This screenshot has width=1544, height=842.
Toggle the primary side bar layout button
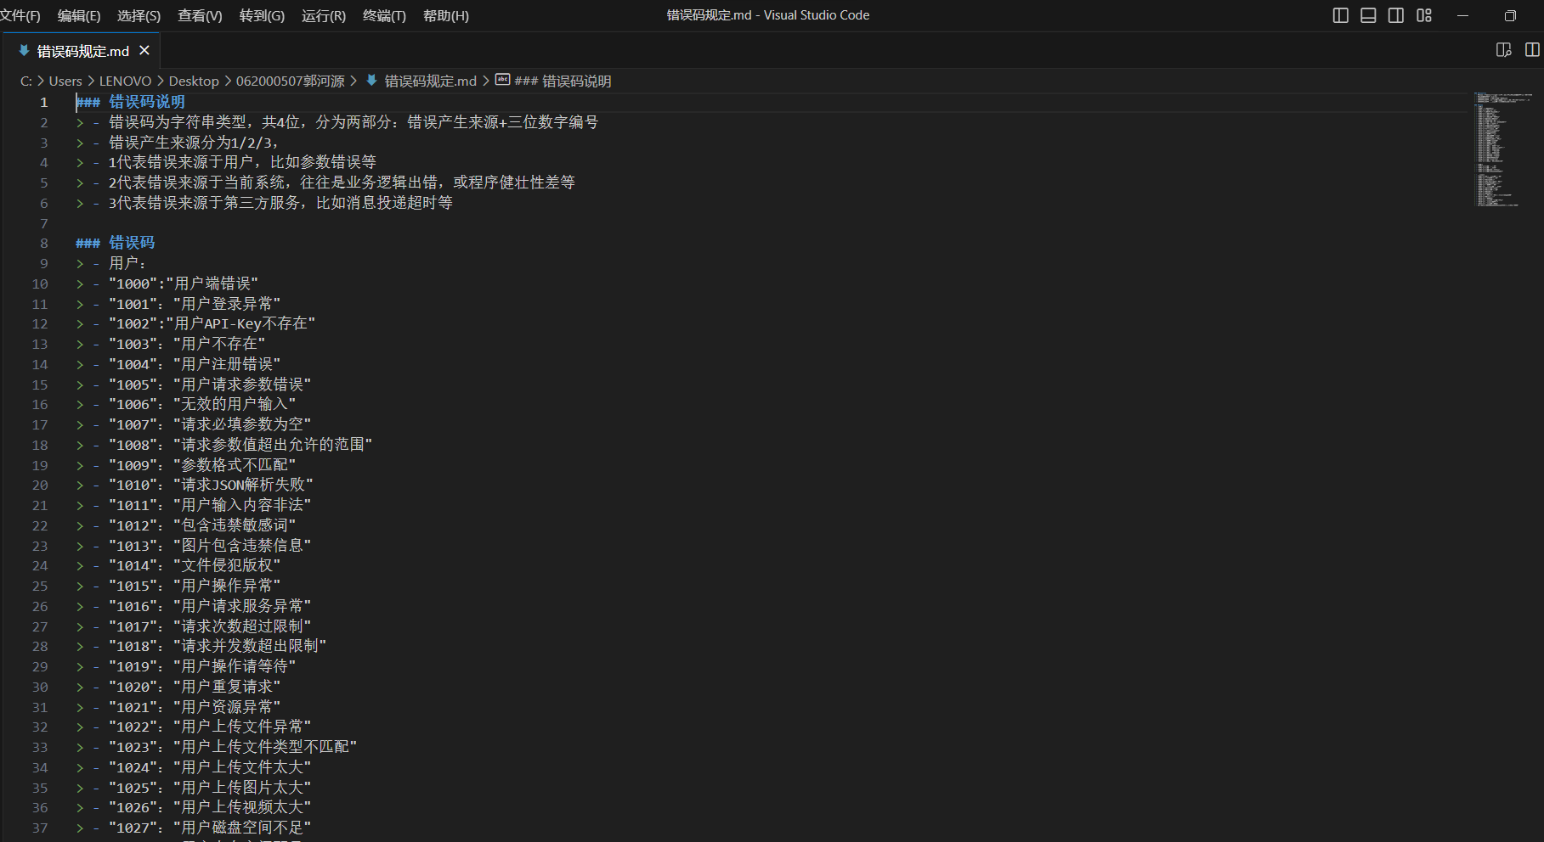[1341, 15]
